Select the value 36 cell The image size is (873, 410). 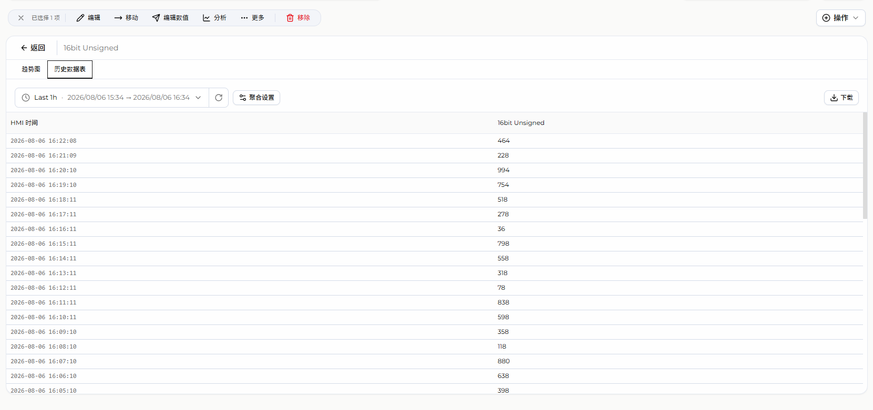pos(501,229)
